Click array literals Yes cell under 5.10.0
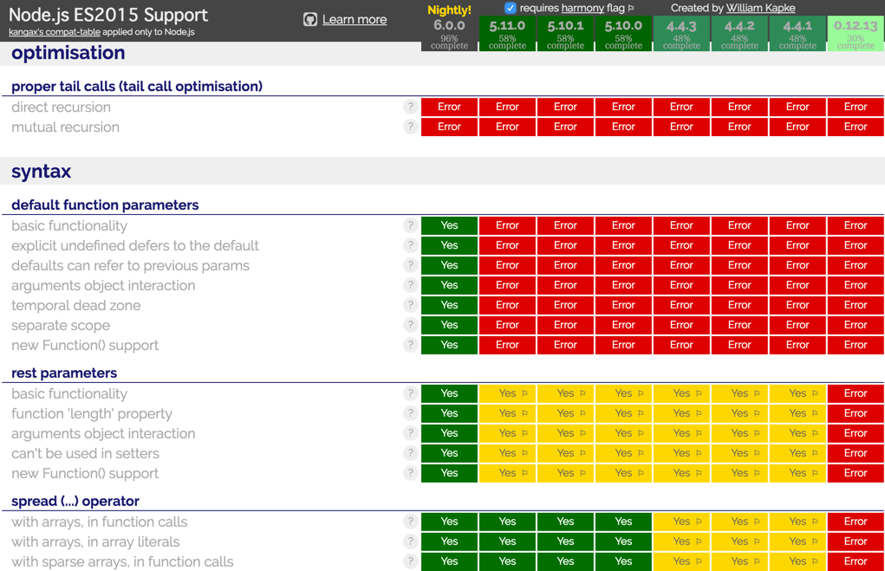This screenshot has width=885, height=571. (624, 541)
